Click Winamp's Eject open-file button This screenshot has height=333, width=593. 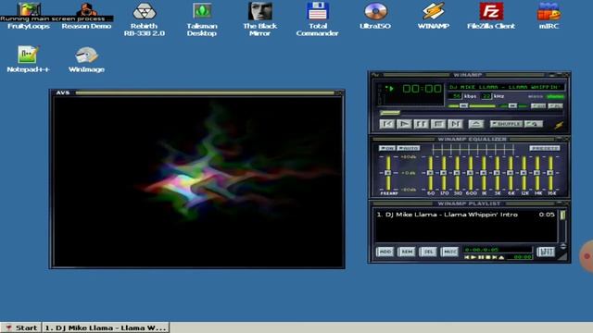point(475,124)
